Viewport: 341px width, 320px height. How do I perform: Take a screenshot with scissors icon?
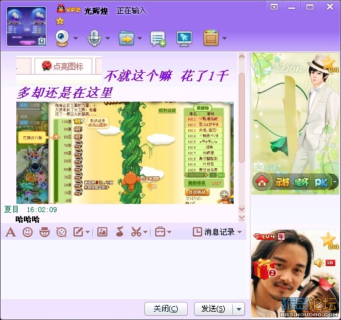[136, 232]
